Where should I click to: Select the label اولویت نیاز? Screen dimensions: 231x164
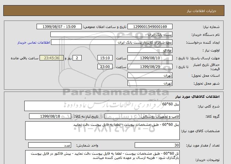click(211, 50)
